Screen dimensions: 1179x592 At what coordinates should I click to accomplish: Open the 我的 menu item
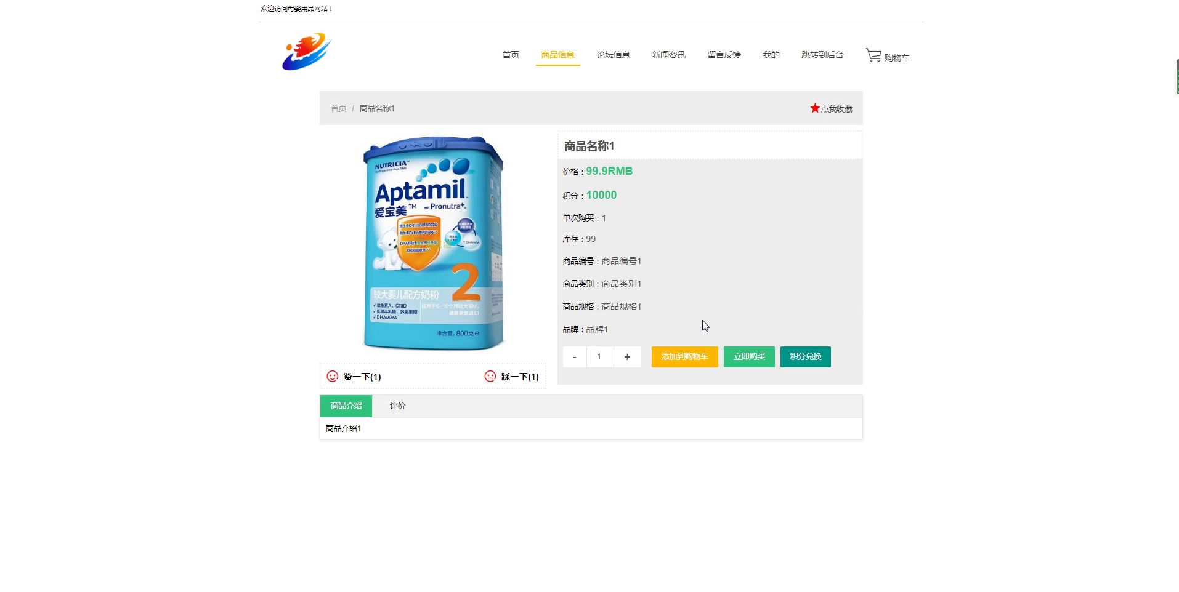coord(771,55)
